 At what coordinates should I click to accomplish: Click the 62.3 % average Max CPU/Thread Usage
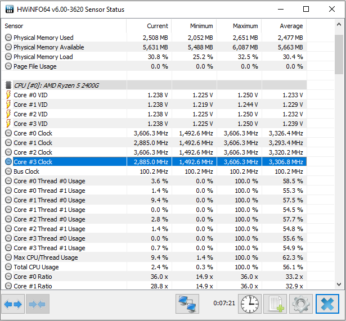point(293,257)
